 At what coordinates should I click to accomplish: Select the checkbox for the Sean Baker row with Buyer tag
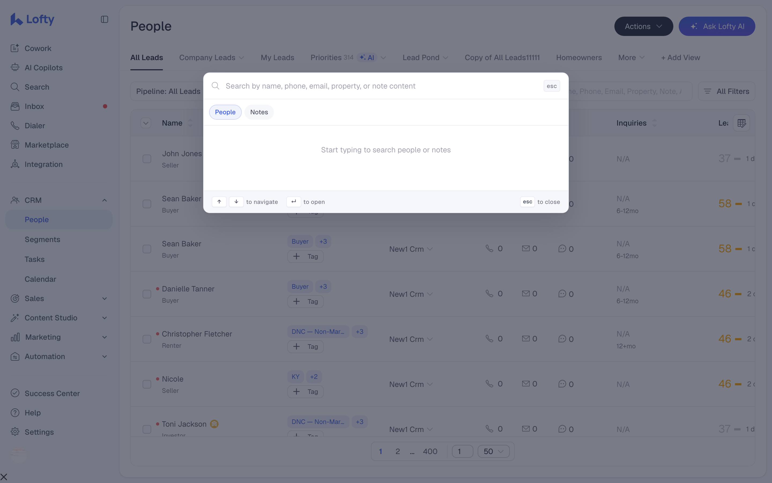(147, 249)
